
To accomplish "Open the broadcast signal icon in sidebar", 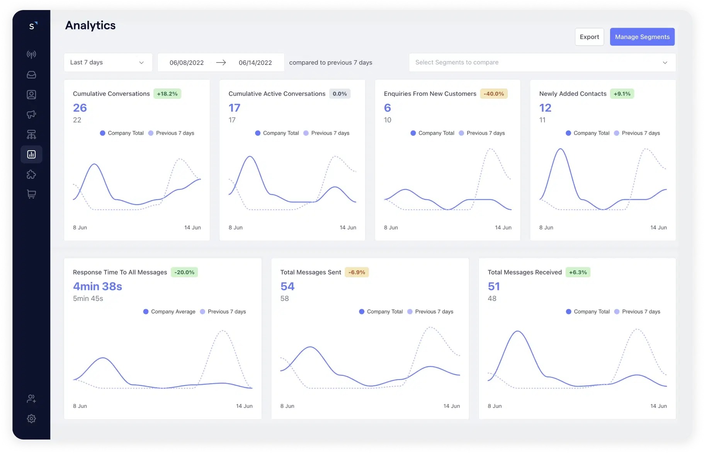I will (31, 54).
